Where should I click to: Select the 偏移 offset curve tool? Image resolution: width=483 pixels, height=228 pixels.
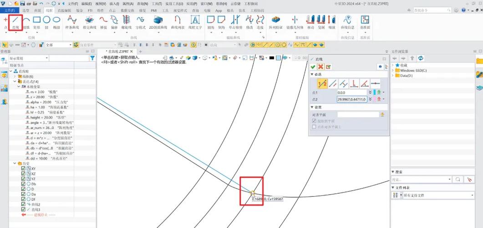(115, 22)
